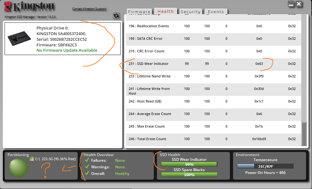This screenshot has height=189, width=312.
Task: Click raw value 0x1b
Action: coord(259,126)
